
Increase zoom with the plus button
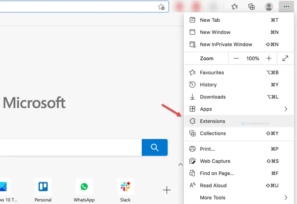point(269,59)
